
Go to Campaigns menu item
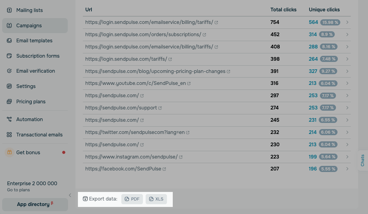tap(29, 25)
